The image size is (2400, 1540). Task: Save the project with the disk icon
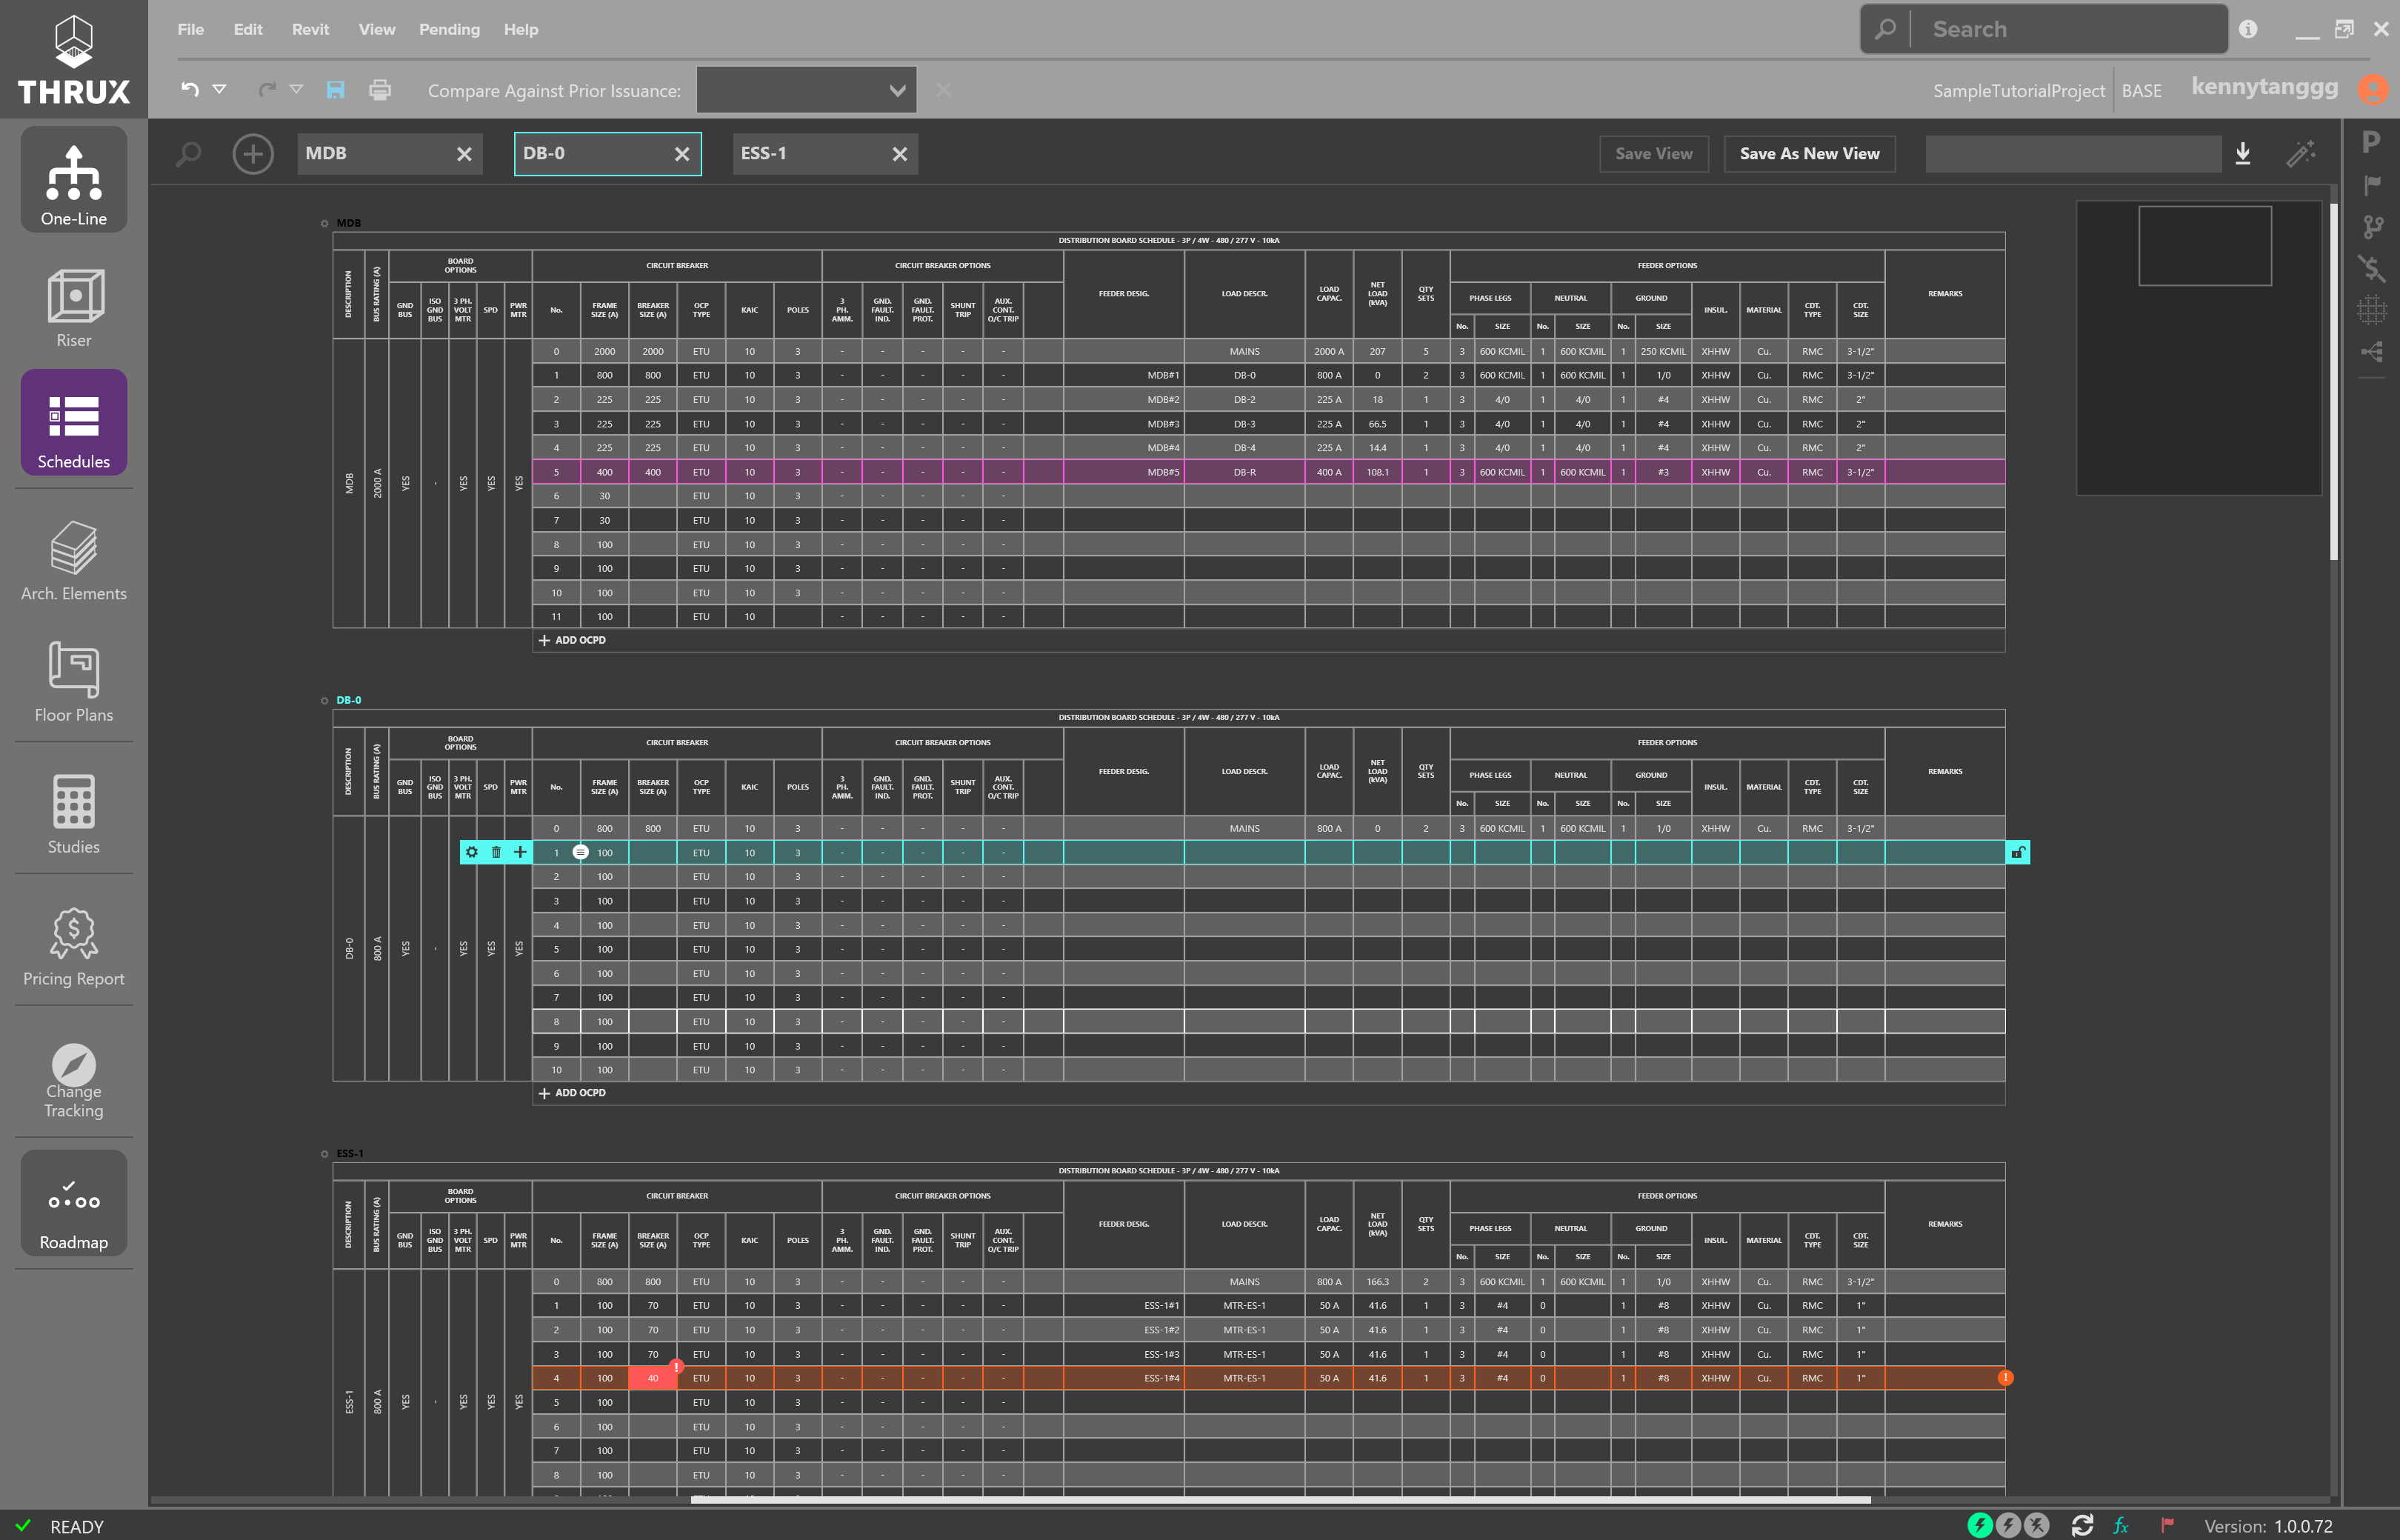coord(336,90)
